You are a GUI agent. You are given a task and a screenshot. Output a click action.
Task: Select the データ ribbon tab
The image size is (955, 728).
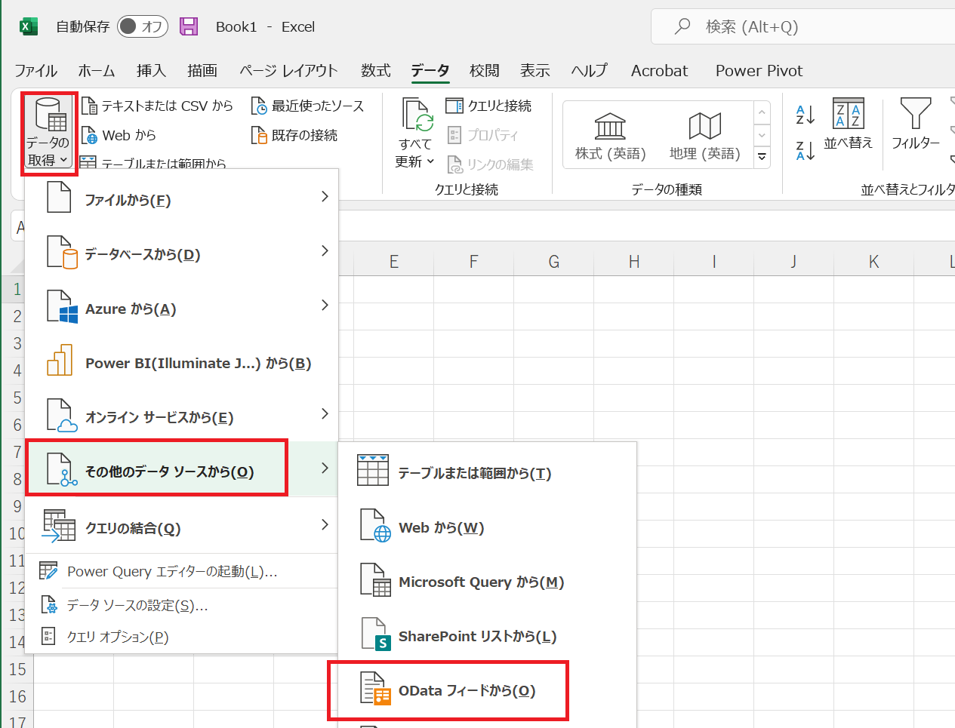[430, 70]
